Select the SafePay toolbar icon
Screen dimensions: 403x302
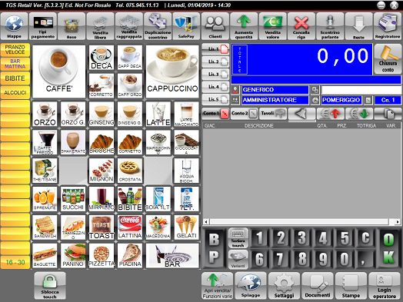[187, 26]
